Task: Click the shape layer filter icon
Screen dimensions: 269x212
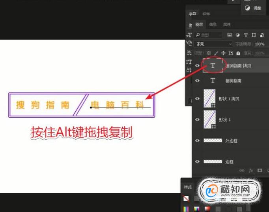Action: (x=254, y=35)
